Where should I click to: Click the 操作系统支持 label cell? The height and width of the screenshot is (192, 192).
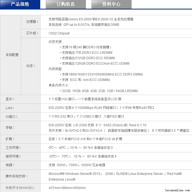coord(20,177)
